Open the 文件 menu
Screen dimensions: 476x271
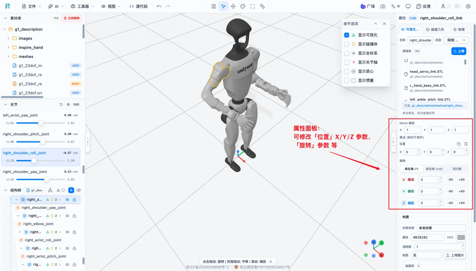(x=31, y=6)
